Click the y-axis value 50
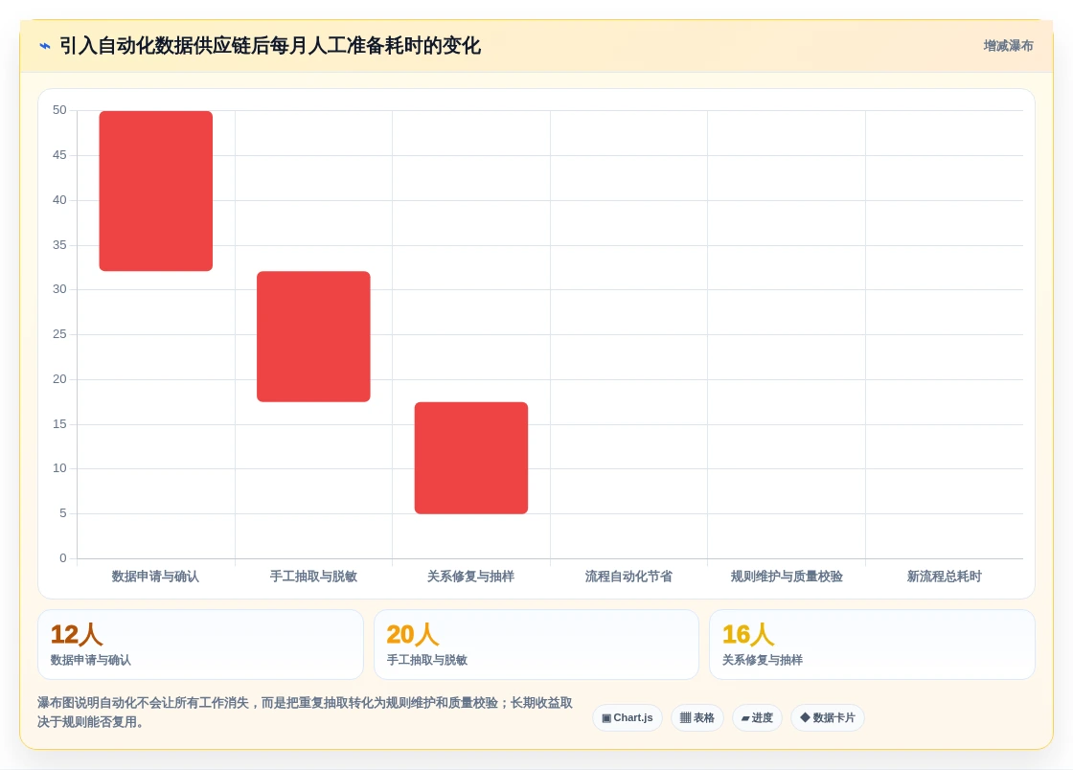1073x770 pixels. [59, 110]
